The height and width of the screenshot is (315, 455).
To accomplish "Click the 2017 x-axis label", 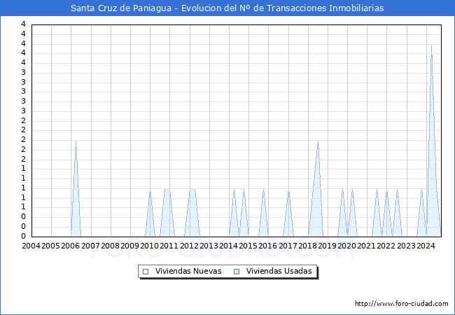I will click(288, 246).
